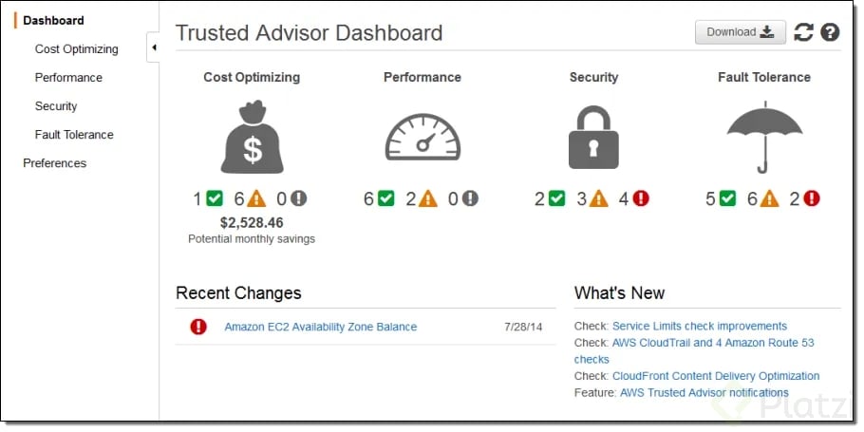The image size is (864, 432).
Task: Select Cost Optimizing in the sidebar
Action: (77, 49)
